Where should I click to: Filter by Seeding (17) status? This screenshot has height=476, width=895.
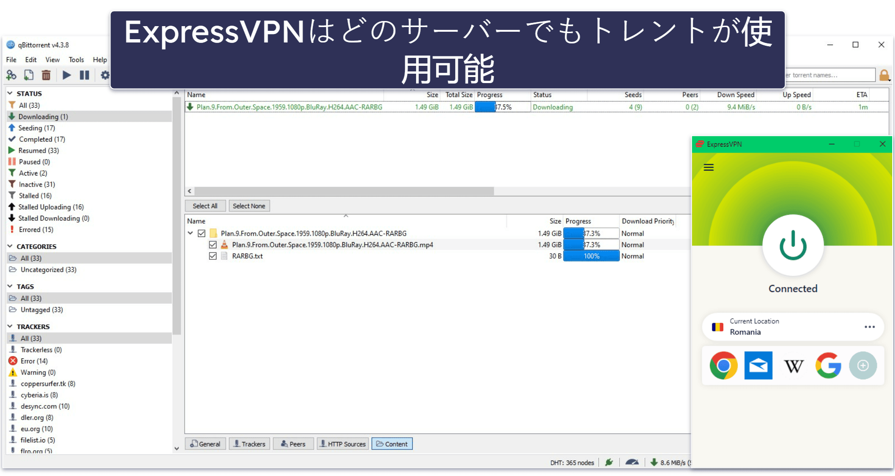[89, 128]
